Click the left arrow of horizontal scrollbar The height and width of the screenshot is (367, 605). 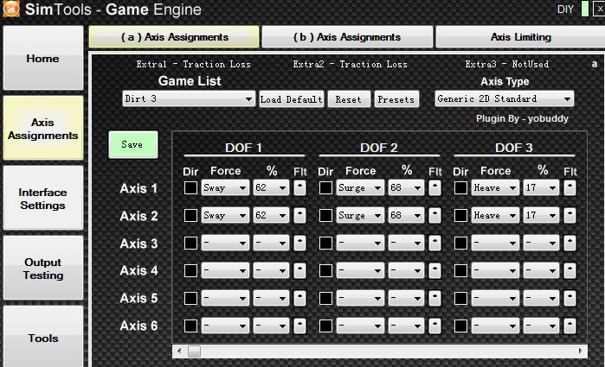click(x=178, y=351)
